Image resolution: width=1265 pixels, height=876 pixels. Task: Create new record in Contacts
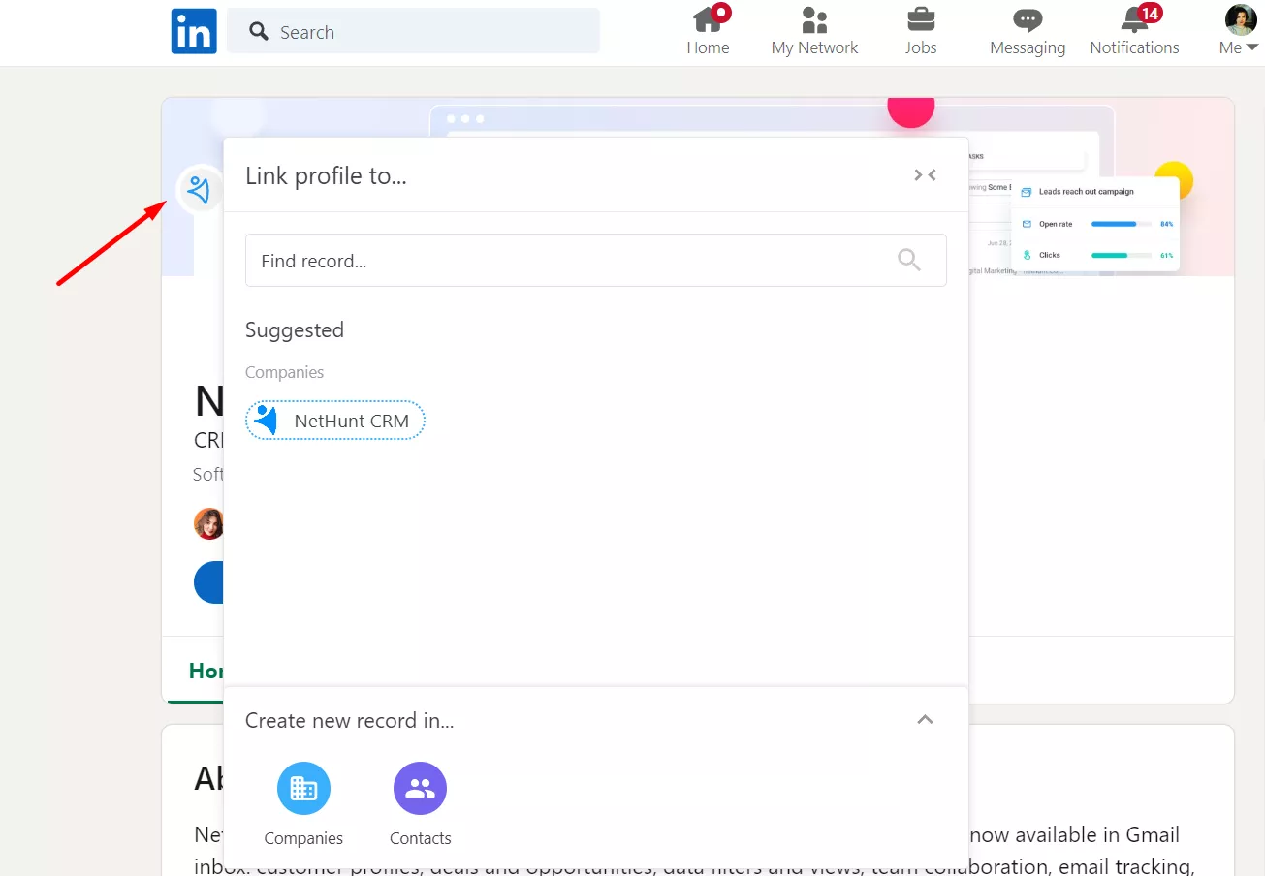(420, 805)
